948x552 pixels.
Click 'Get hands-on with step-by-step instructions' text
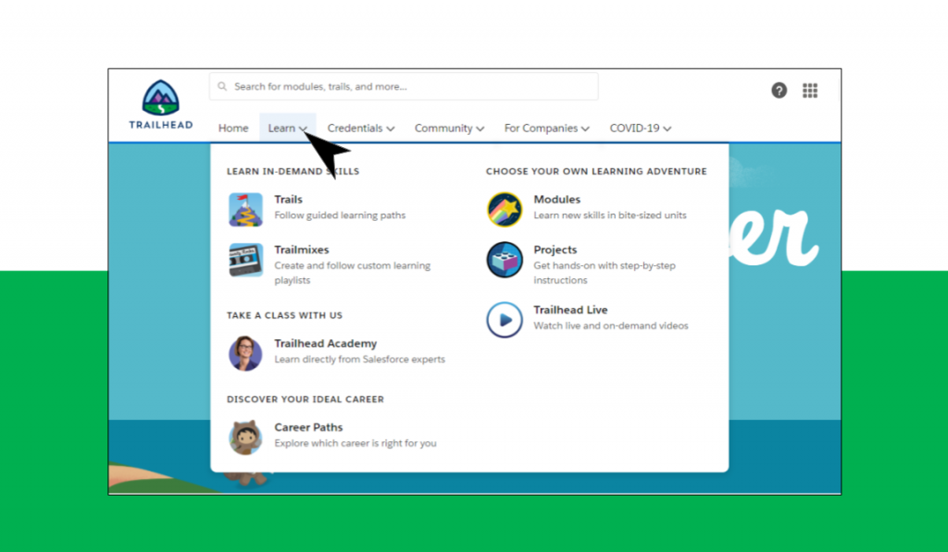605,273
